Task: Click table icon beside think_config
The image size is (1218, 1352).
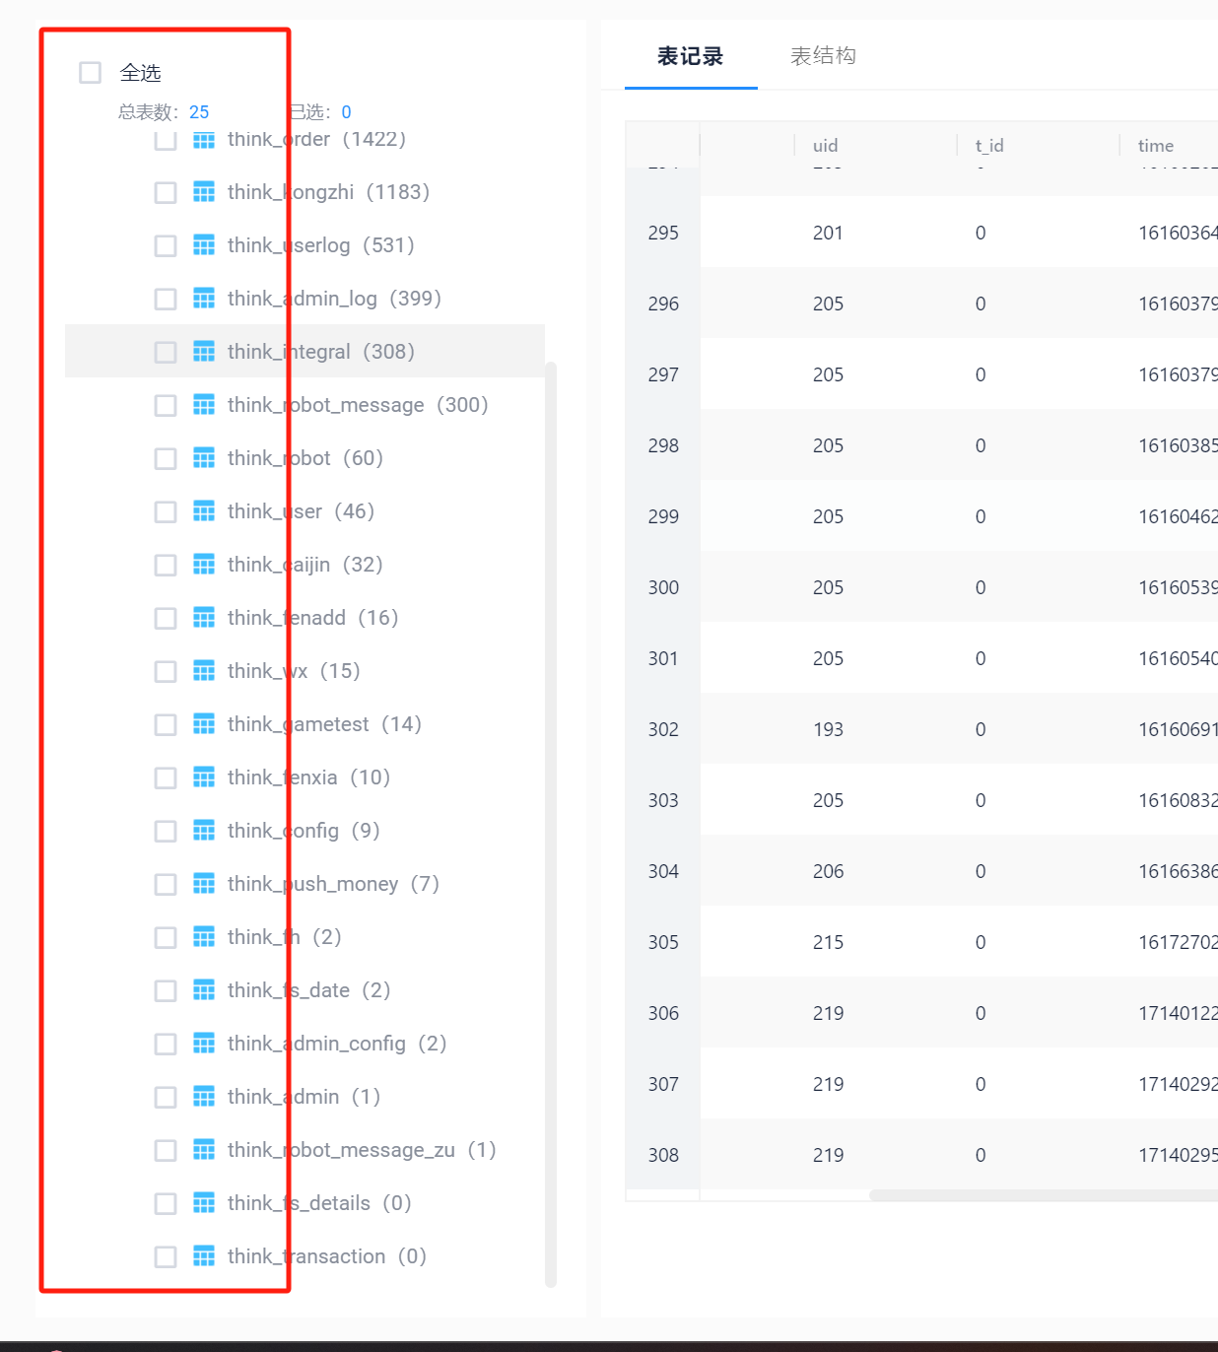Action: coord(204,831)
